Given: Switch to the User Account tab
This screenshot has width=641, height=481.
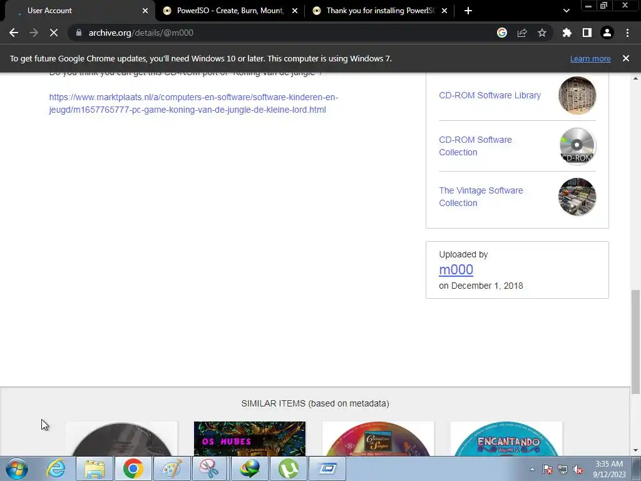Looking at the screenshot, I should point(78,11).
